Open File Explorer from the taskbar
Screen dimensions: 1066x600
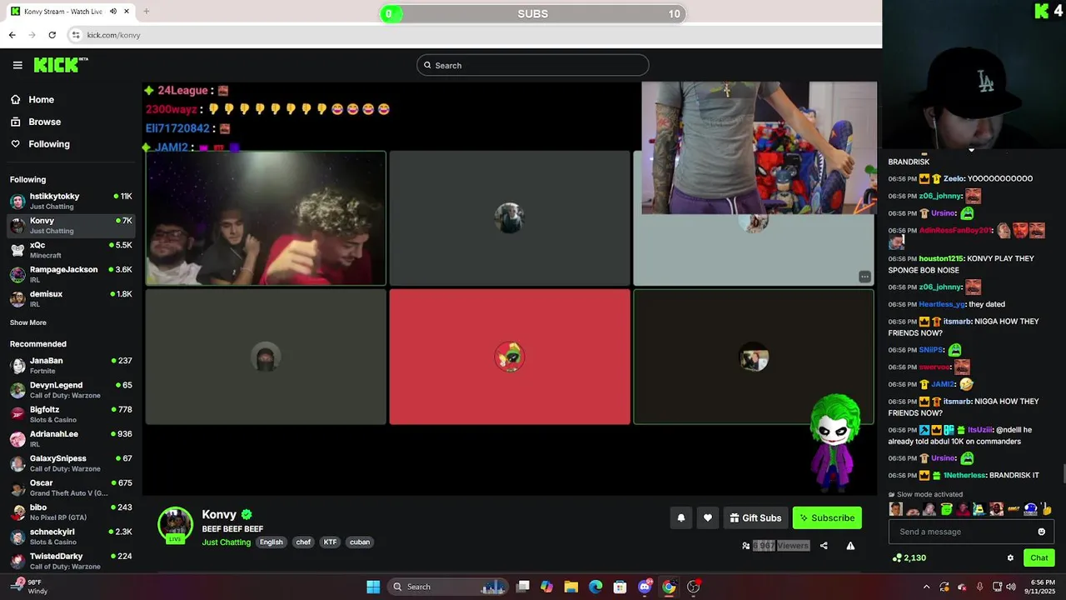[x=571, y=587]
